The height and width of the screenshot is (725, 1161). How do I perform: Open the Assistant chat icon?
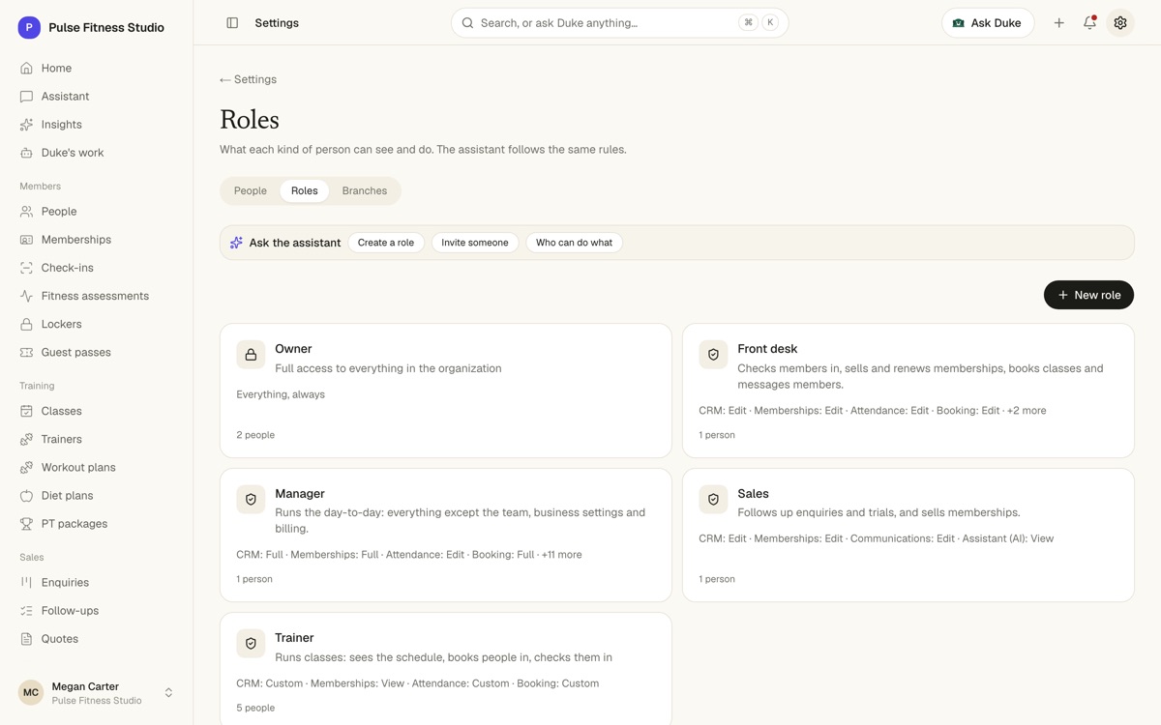tap(26, 97)
